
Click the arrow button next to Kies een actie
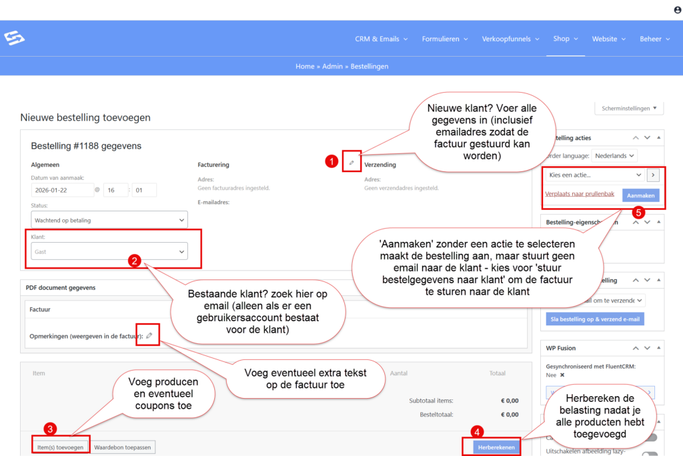click(653, 175)
